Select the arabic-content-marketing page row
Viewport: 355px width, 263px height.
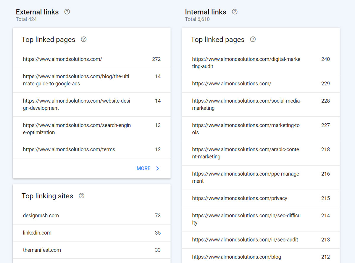coord(261,153)
